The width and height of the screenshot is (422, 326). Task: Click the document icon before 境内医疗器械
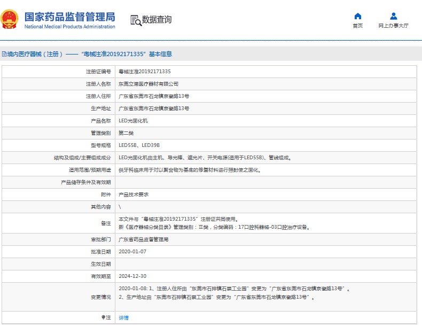point(4,54)
